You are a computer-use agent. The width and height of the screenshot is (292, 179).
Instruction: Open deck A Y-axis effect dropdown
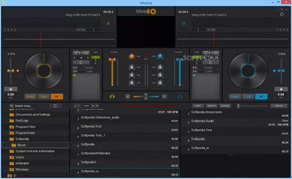tap(74, 72)
